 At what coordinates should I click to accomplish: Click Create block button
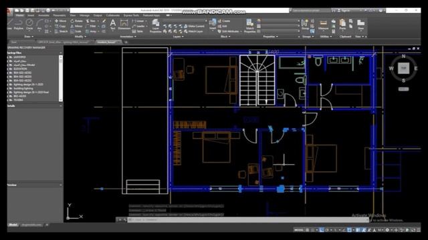coord(224,21)
